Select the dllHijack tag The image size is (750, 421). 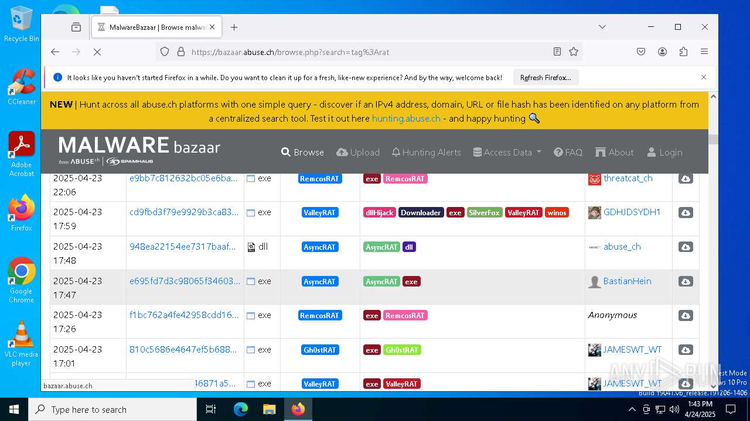(x=380, y=213)
